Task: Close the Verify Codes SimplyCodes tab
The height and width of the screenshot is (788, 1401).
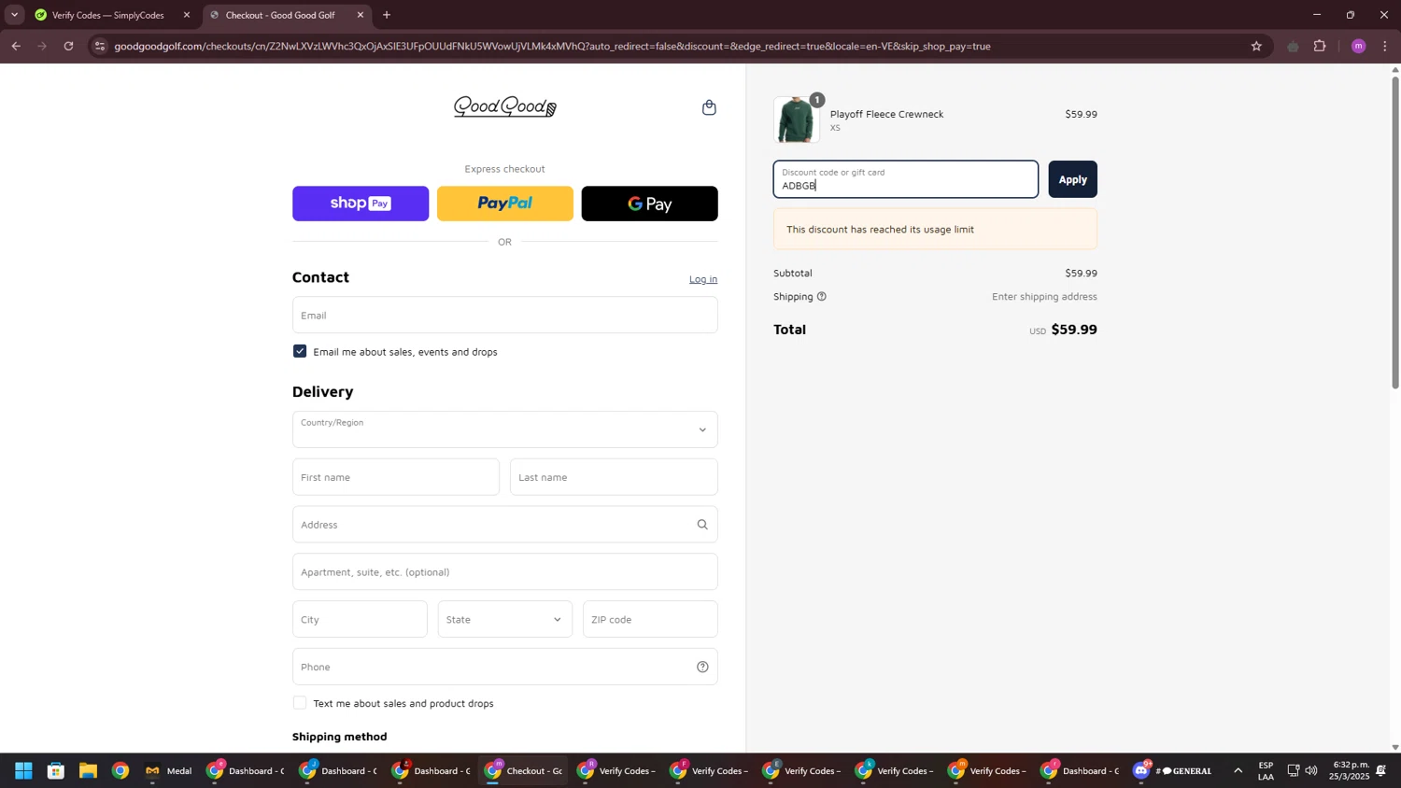Action: [187, 15]
